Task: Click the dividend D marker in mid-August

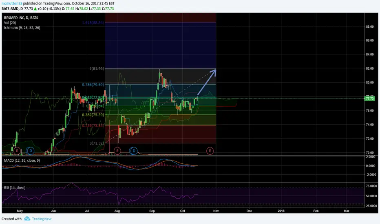Action: 134,151
